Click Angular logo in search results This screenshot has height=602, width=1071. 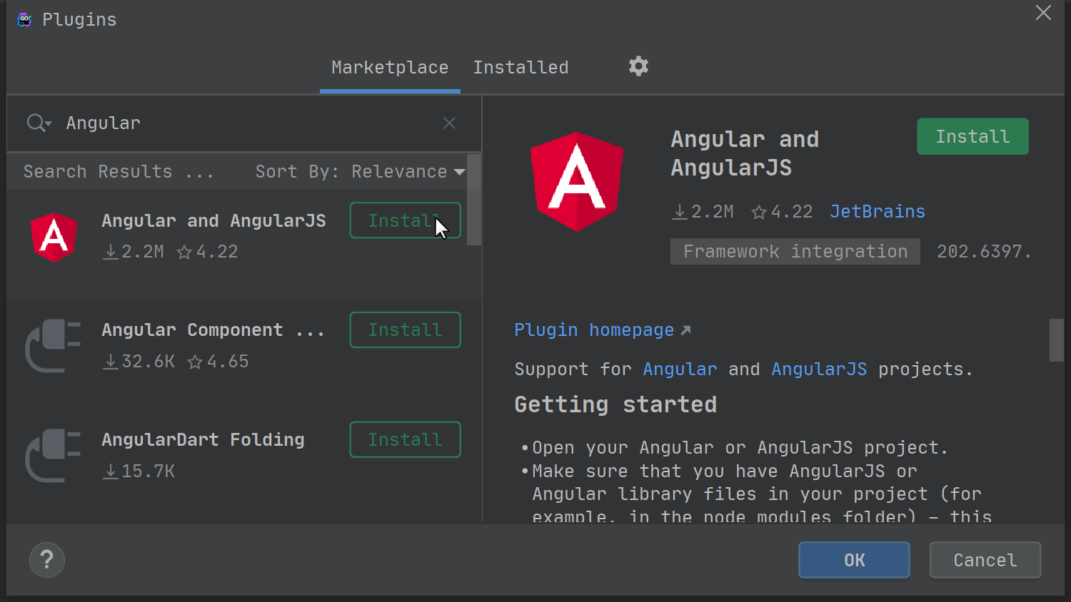[54, 238]
